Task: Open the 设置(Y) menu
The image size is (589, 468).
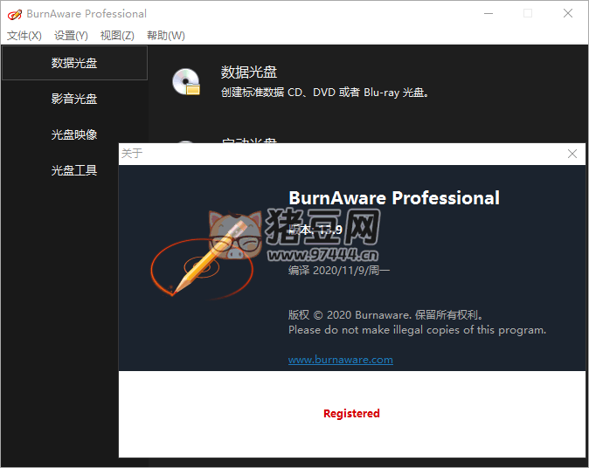Action: (71, 36)
